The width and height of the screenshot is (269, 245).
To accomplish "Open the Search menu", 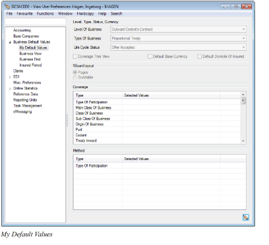I will click(116, 14).
